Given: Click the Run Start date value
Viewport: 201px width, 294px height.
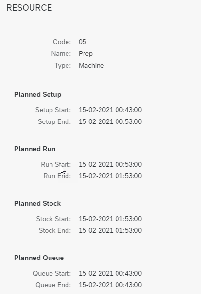Looking at the screenshot, I should [x=110, y=164].
